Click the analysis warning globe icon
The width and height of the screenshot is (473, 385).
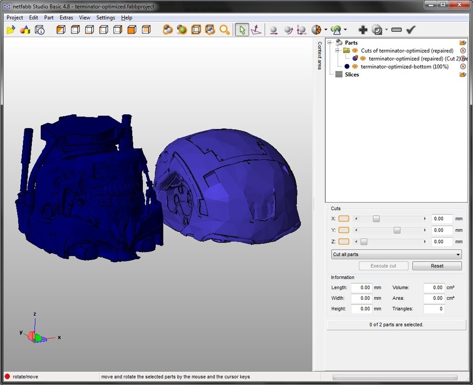336,30
